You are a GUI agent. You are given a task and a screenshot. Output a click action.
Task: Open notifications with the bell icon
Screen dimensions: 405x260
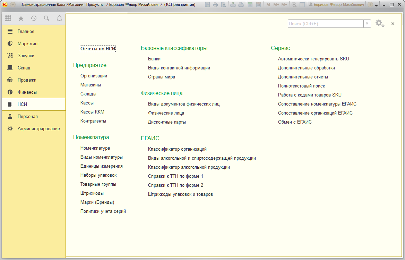coord(59,18)
